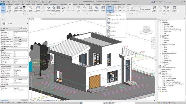Screen dimensions: 186x104
Task: Toggle the Section Box checkbox
Action: tap(15, 63)
